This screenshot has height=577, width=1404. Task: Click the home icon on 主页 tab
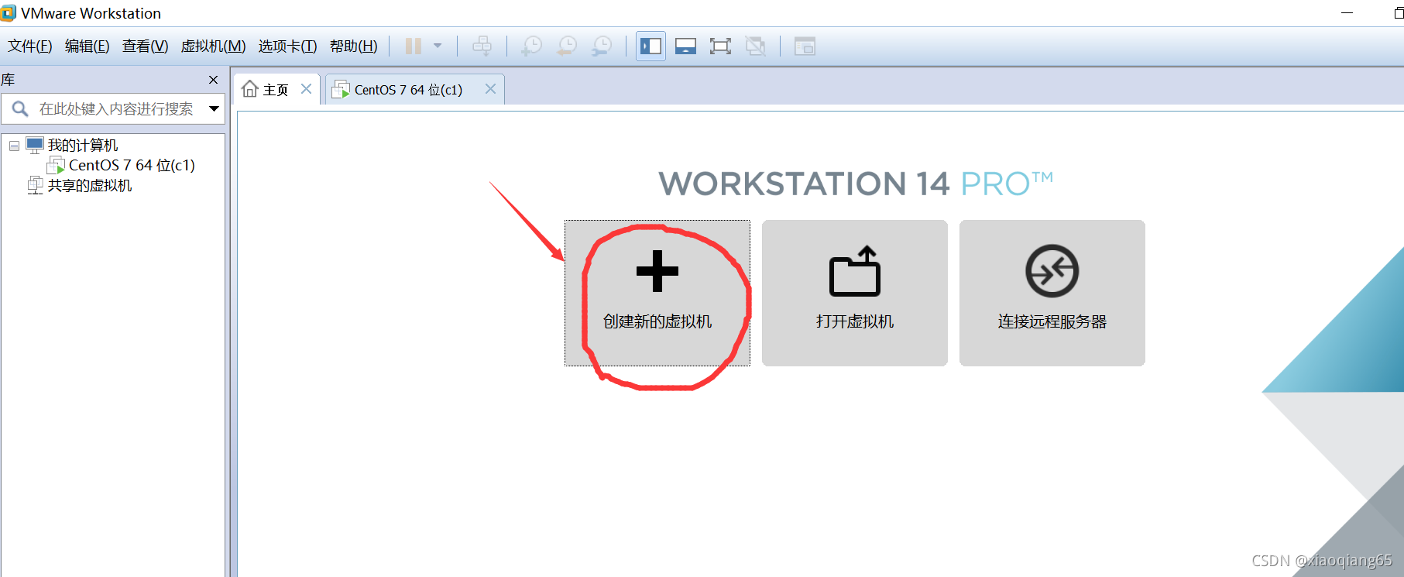coord(250,89)
